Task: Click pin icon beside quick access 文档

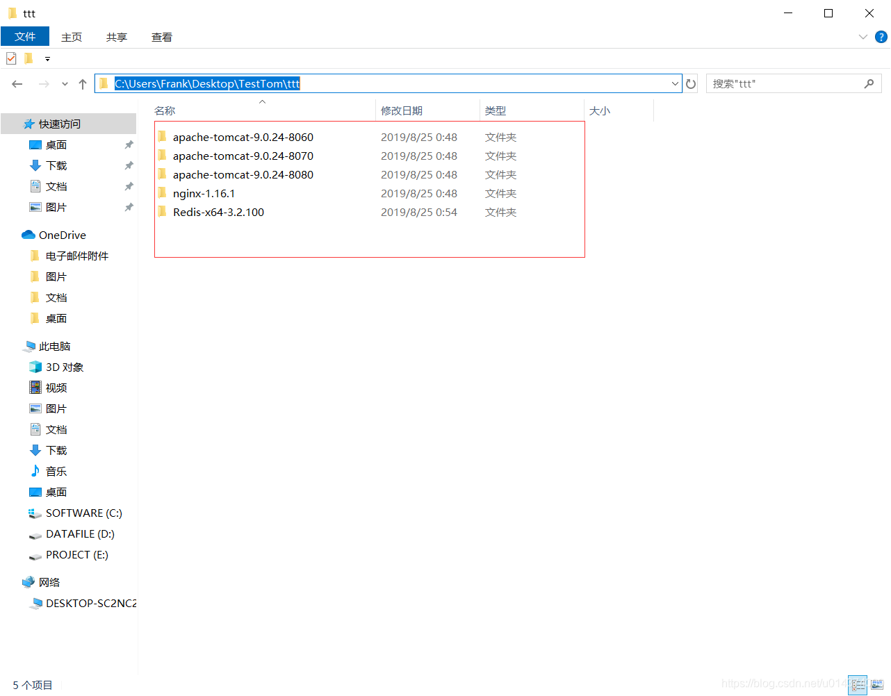Action: 129,186
